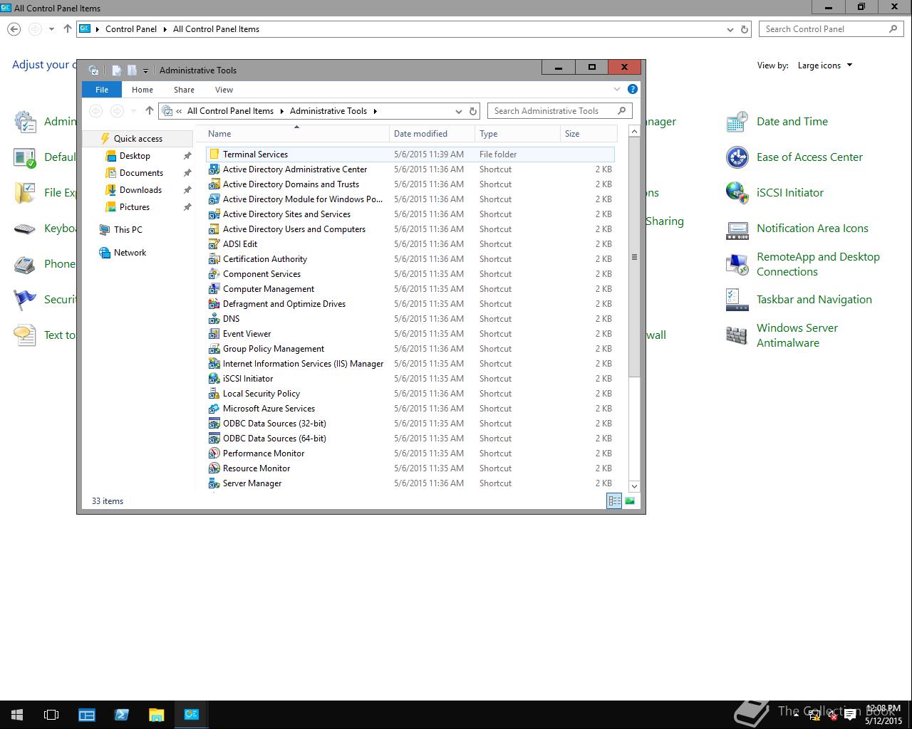The width and height of the screenshot is (912, 729).
Task: Open the View ribbon tab
Action: pyautogui.click(x=224, y=90)
